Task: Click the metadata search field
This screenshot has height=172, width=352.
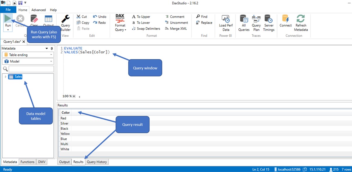Action: [x=31, y=69]
